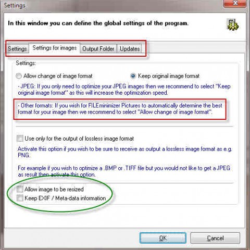Close the Settings dialog window
Screen dimensions: 250x250
pos(235,3)
